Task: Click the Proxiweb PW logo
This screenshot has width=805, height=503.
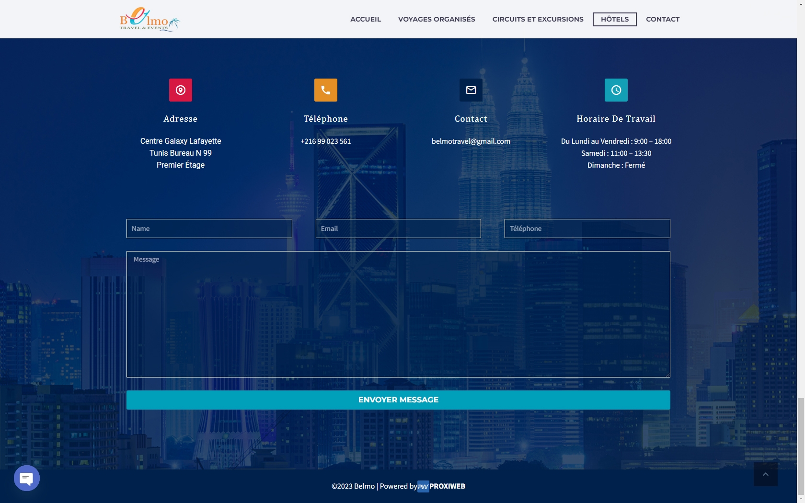Action: pyautogui.click(x=423, y=486)
